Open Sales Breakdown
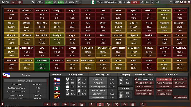 click(x=180, y=97)
